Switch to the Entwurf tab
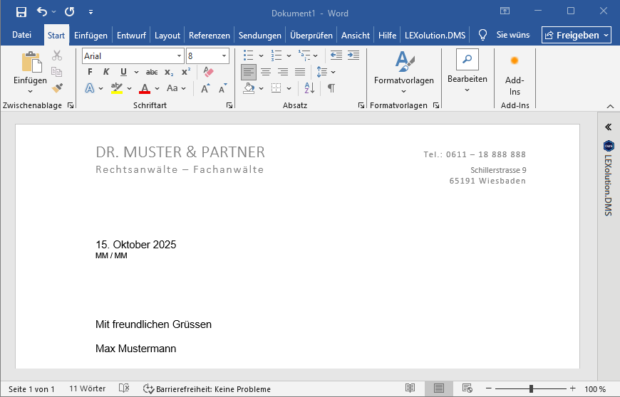This screenshot has width=620, height=397. coord(131,36)
